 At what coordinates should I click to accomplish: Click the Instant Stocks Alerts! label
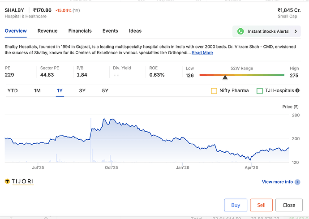[269, 31]
